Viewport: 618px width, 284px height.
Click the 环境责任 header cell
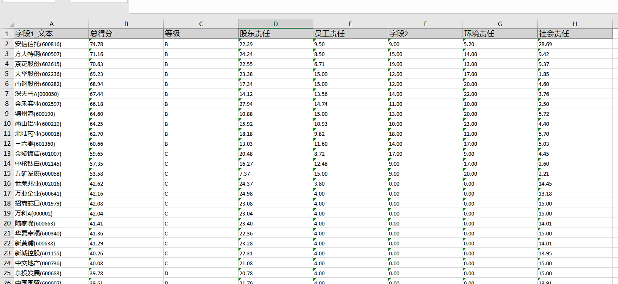click(x=500, y=34)
